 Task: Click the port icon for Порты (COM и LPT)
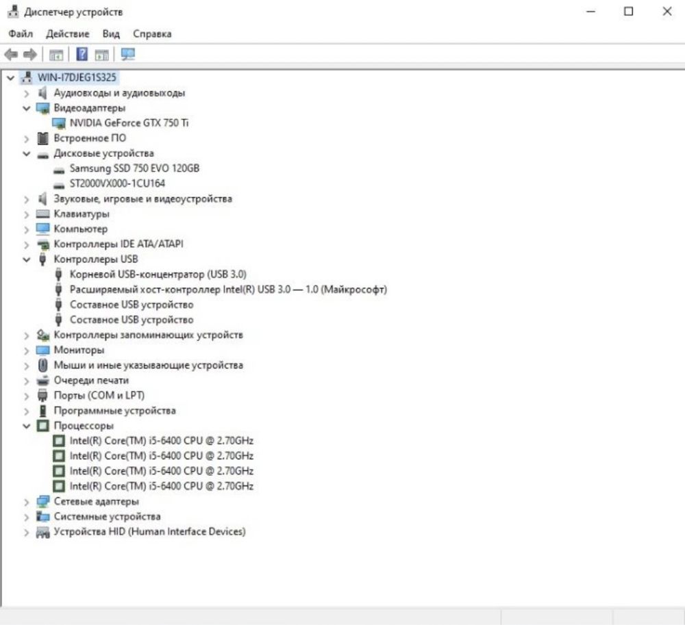coord(42,396)
